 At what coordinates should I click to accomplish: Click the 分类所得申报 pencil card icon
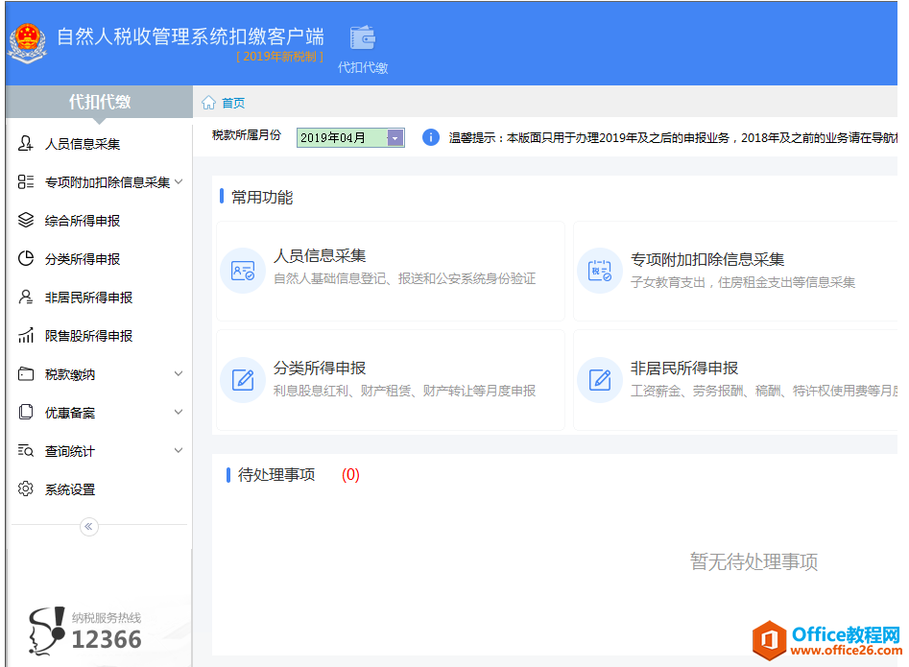coord(242,379)
